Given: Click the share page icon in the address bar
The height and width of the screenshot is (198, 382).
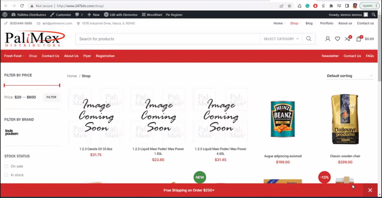Looking at the screenshot, I should [x=282, y=6].
